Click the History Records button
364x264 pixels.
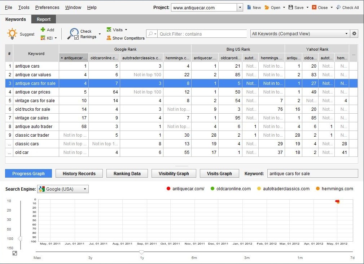pyautogui.click(x=79, y=173)
